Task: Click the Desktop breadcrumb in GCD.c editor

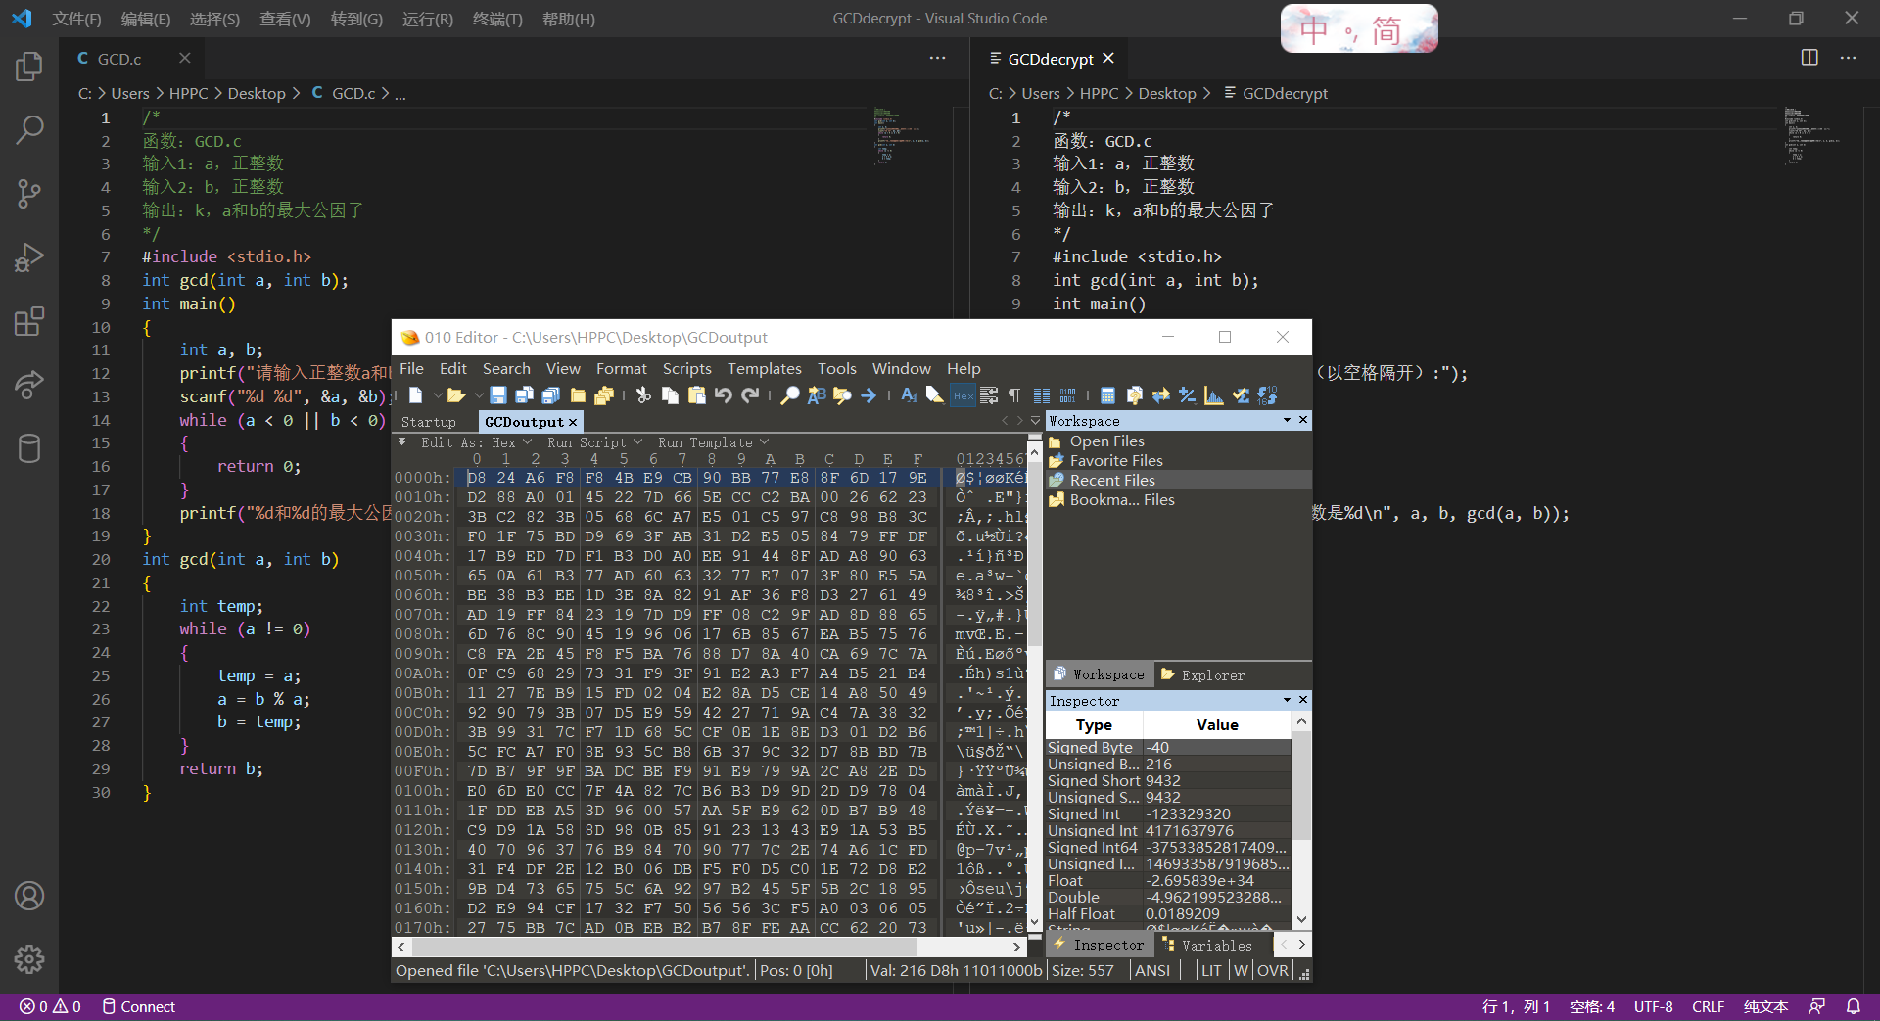Action: pyautogui.click(x=257, y=93)
